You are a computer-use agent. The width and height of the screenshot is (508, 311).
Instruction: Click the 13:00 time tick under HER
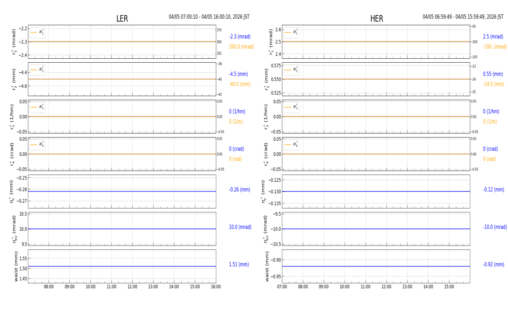407,287
